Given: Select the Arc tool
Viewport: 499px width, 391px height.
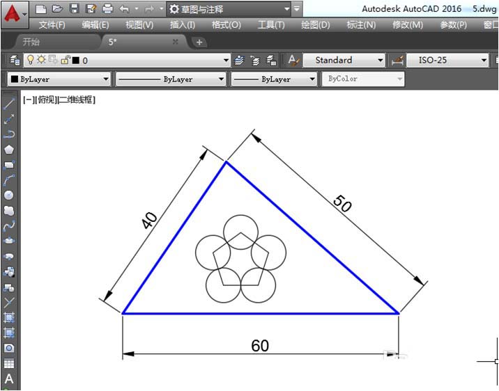Looking at the screenshot, I should [9, 179].
